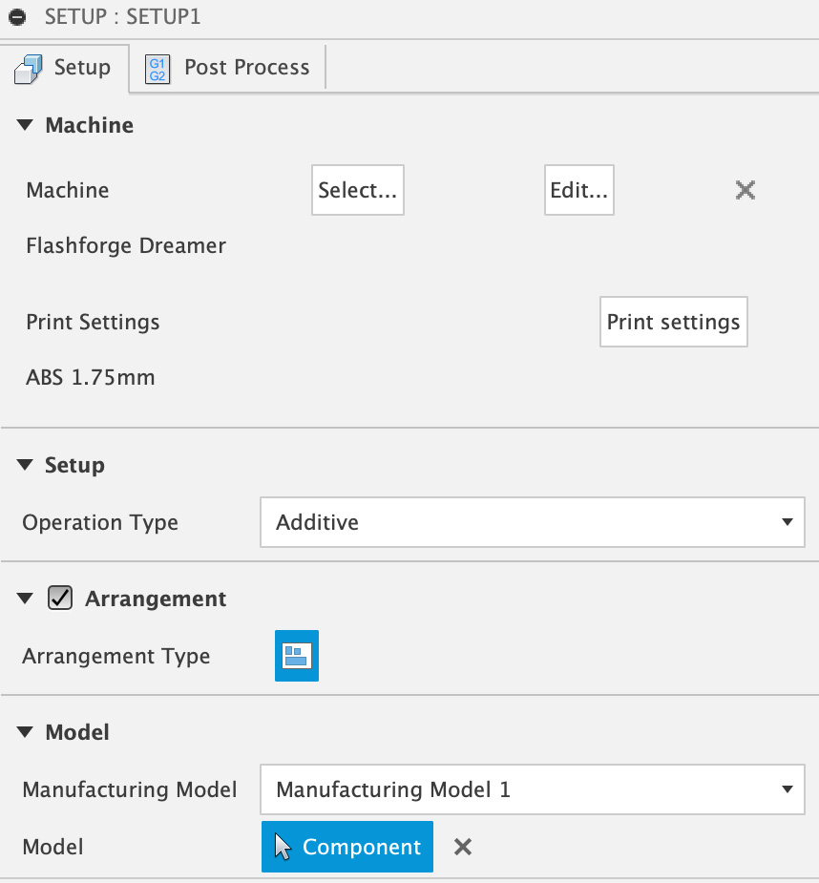The width and height of the screenshot is (819, 883).
Task: Choose the Arrangement Type layout icon
Action: [x=297, y=656]
